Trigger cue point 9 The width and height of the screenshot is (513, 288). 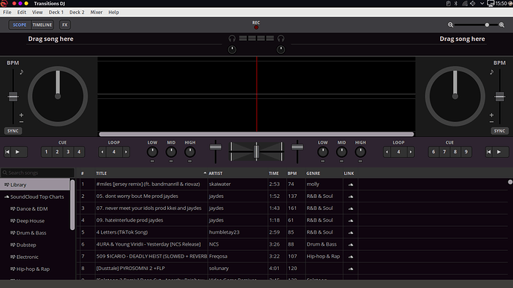click(466, 152)
